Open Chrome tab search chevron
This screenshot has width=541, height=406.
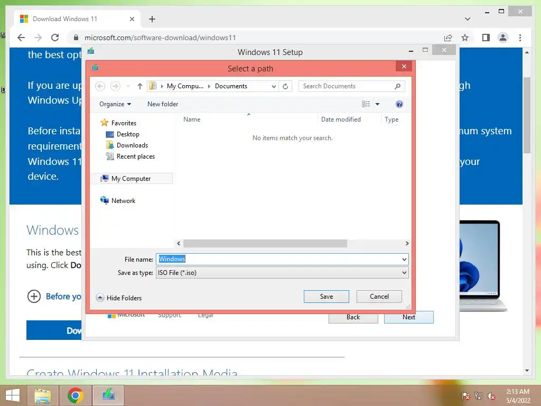468,19
